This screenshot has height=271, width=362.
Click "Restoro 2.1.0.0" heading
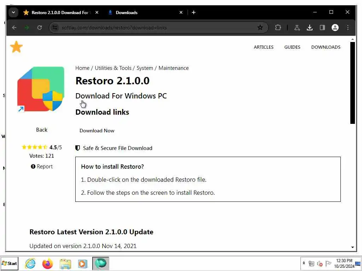(x=112, y=81)
